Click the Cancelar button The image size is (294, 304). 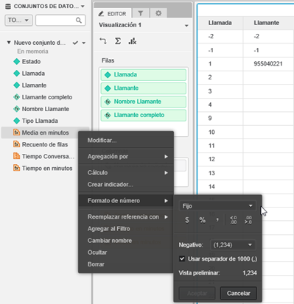click(x=238, y=293)
